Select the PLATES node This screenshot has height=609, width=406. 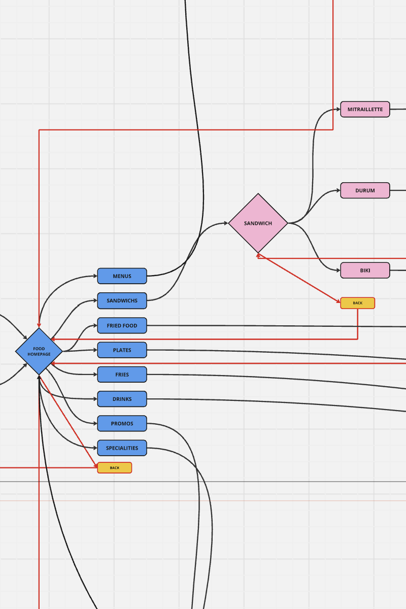[x=122, y=350]
